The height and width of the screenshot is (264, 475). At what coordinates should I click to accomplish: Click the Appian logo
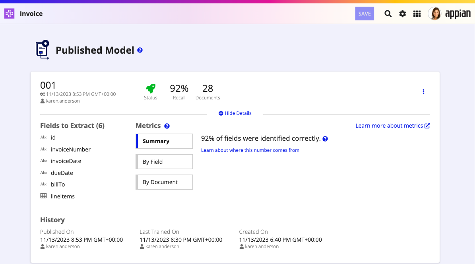(x=458, y=14)
